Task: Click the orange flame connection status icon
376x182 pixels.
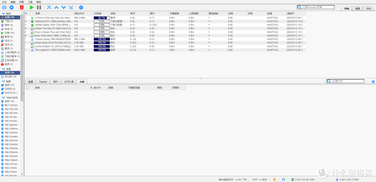Action: [x=274, y=180]
